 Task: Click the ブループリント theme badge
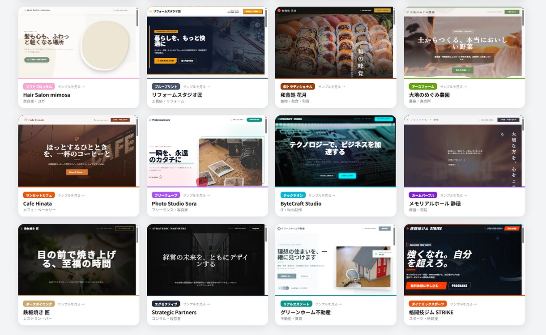166,87
